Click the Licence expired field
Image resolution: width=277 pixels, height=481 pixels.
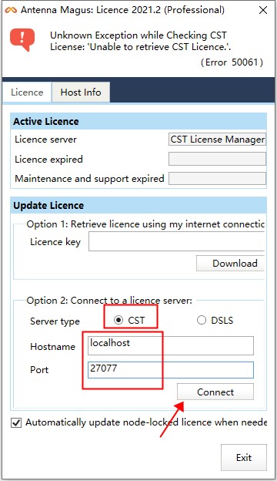click(x=217, y=160)
